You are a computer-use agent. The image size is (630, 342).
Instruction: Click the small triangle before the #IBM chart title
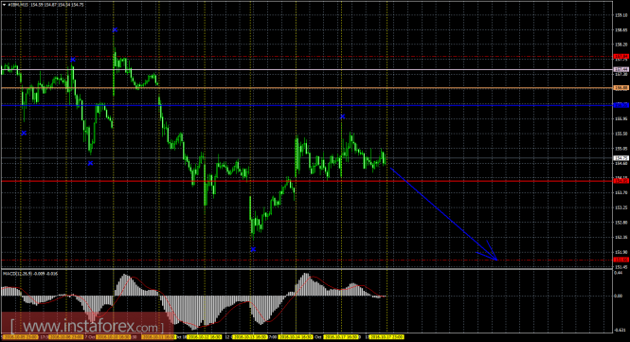(x=4, y=5)
